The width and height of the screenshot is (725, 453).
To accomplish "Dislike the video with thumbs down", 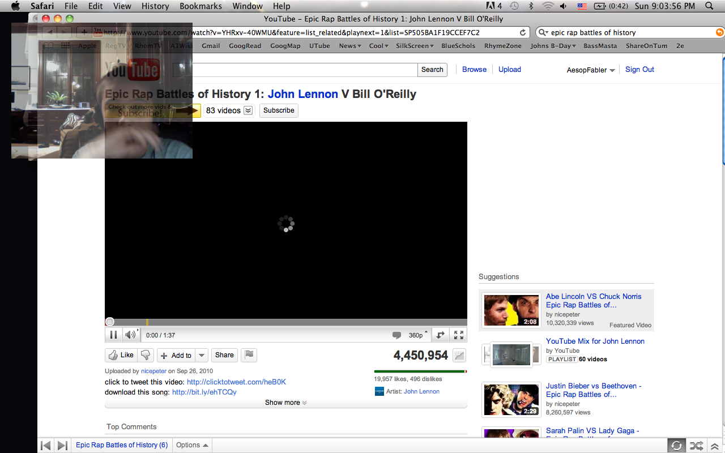I will pos(146,355).
